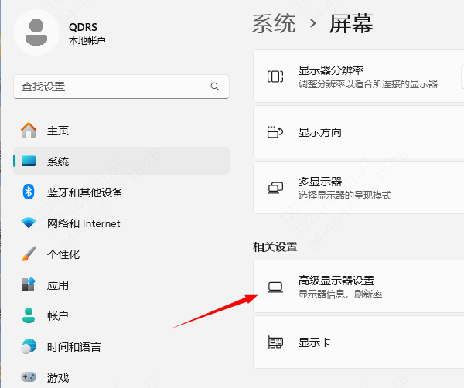Click the display orientation icon
This screenshot has height=388, width=464.
(275, 132)
